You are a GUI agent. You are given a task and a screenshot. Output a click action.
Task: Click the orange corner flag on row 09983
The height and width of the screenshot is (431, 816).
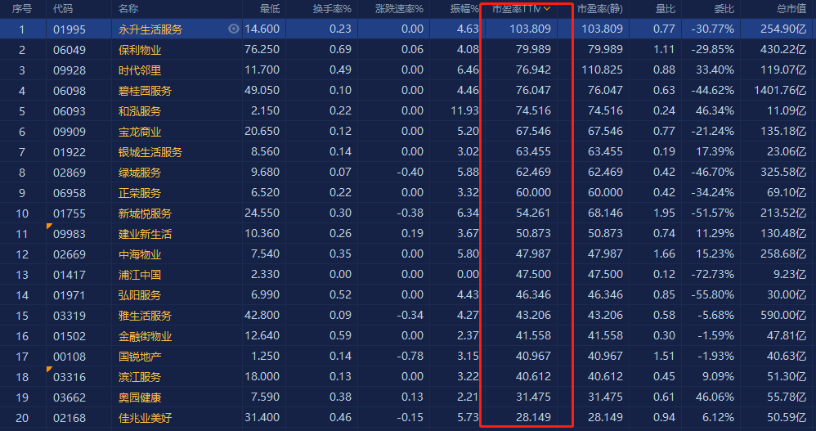click(49, 226)
